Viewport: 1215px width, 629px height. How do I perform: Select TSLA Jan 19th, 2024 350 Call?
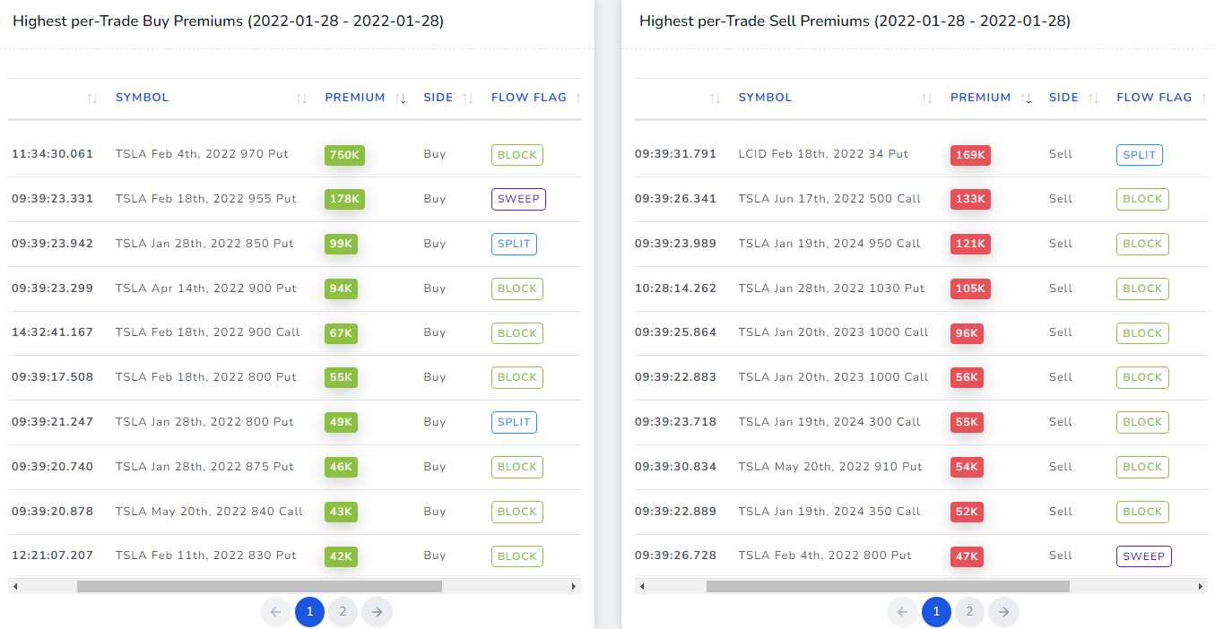(829, 512)
